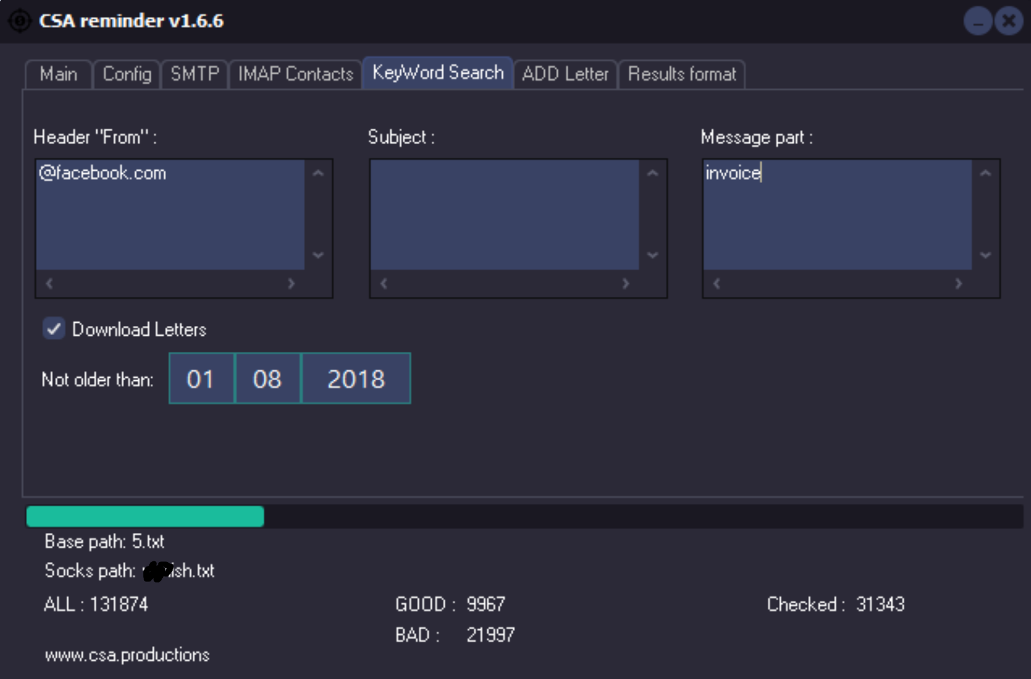Screen dimensions: 1031x679
Task: Select the year field showing 2018
Action: 356,379
